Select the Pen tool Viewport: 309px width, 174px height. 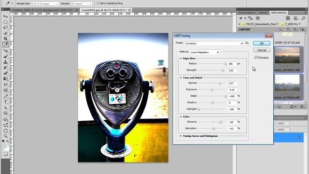[x=5, y=96]
